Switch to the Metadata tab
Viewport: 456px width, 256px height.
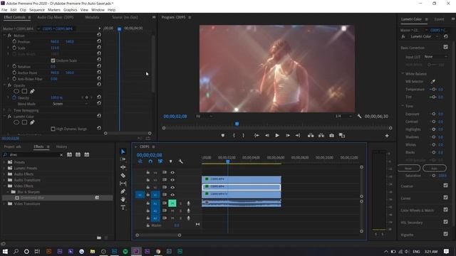point(92,17)
